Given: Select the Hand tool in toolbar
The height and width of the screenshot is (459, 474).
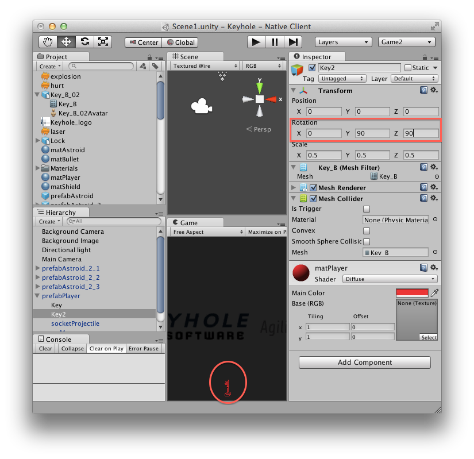Looking at the screenshot, I should click(48, 42).
